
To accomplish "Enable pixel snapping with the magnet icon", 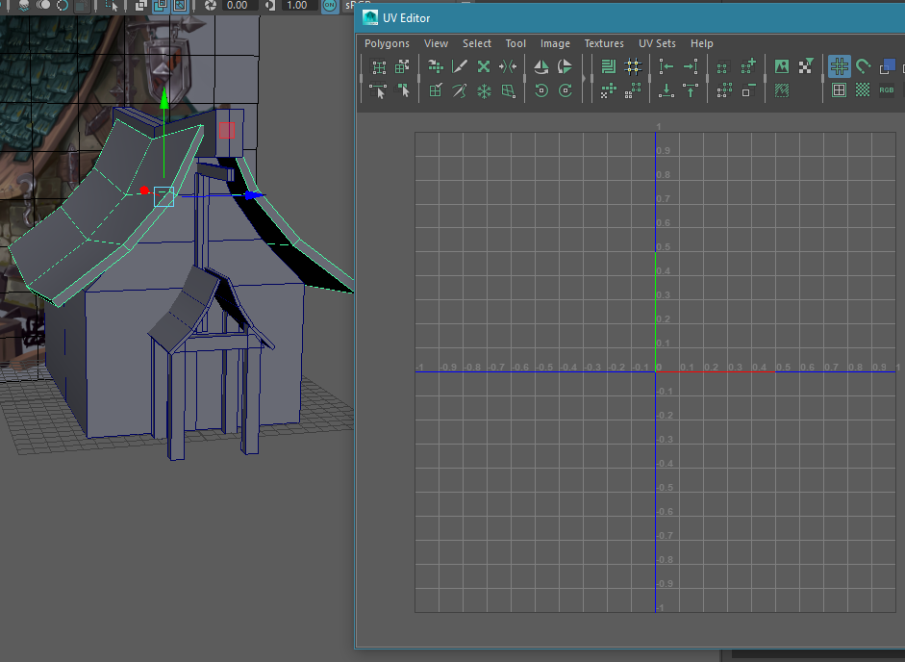I will [x=862, y=66].
